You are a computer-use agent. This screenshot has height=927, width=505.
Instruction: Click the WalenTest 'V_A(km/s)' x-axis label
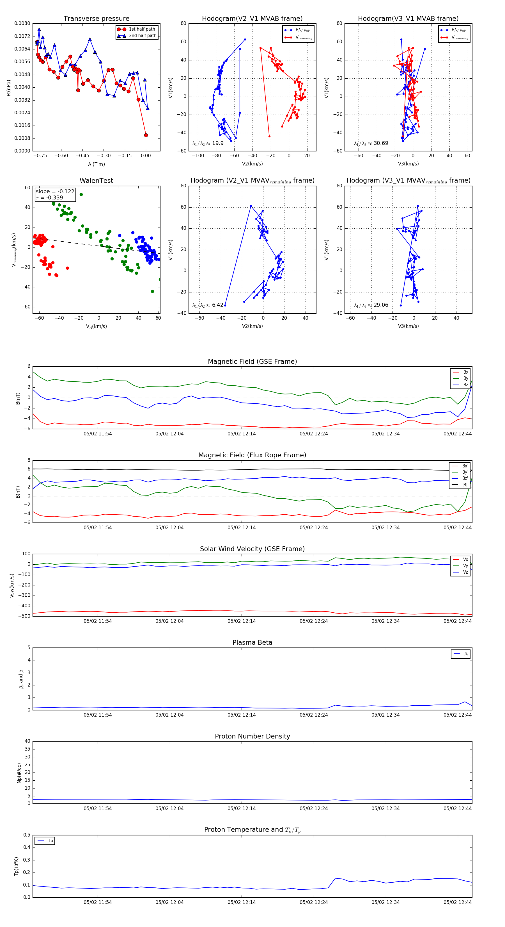pyautogui.click(x=96, y=326)
